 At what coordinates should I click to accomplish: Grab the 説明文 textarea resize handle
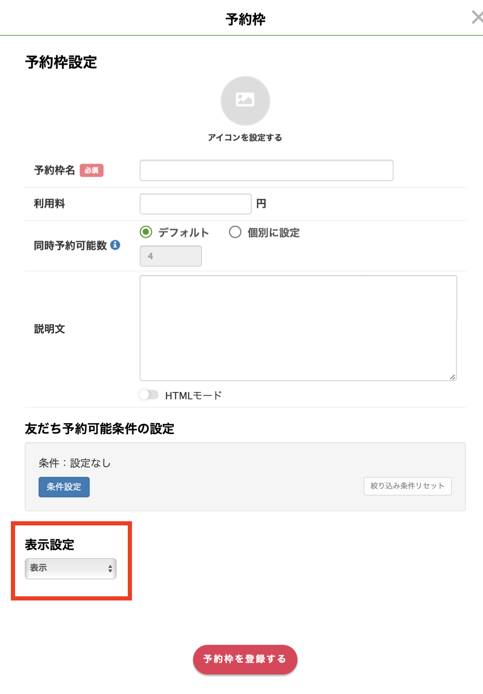pyautogui.click(x=452, y=377)
